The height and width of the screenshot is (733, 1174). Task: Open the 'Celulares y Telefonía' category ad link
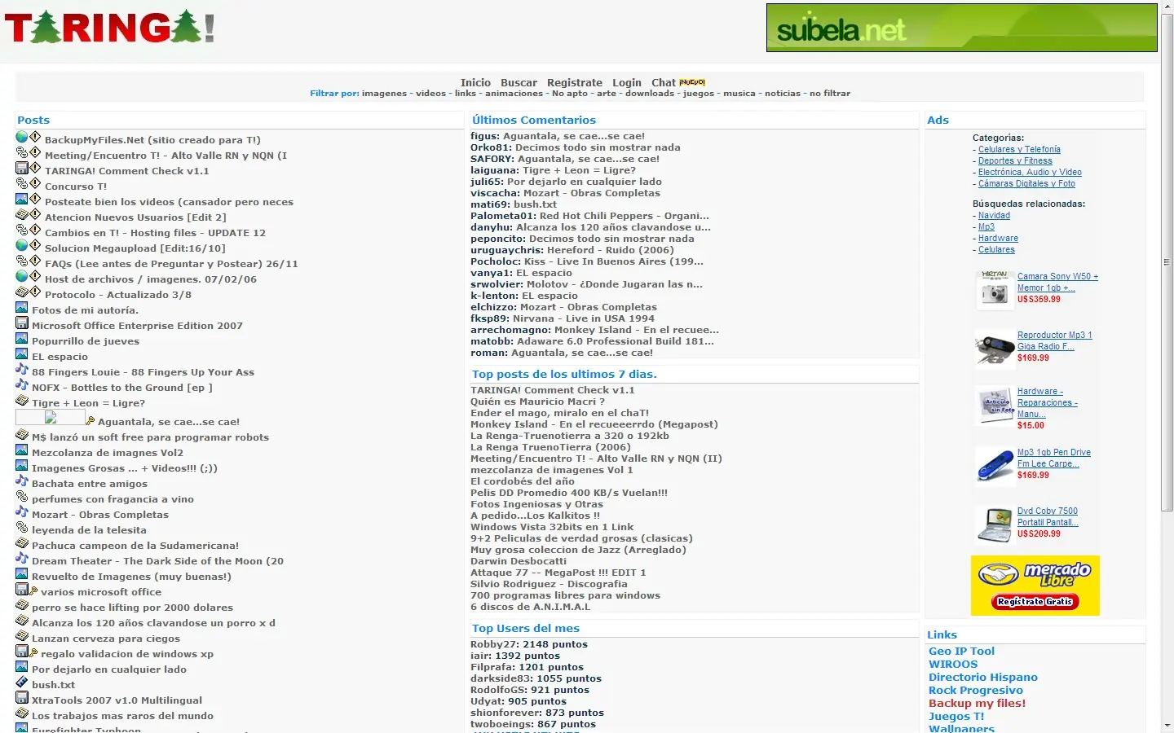[1019, 149]
